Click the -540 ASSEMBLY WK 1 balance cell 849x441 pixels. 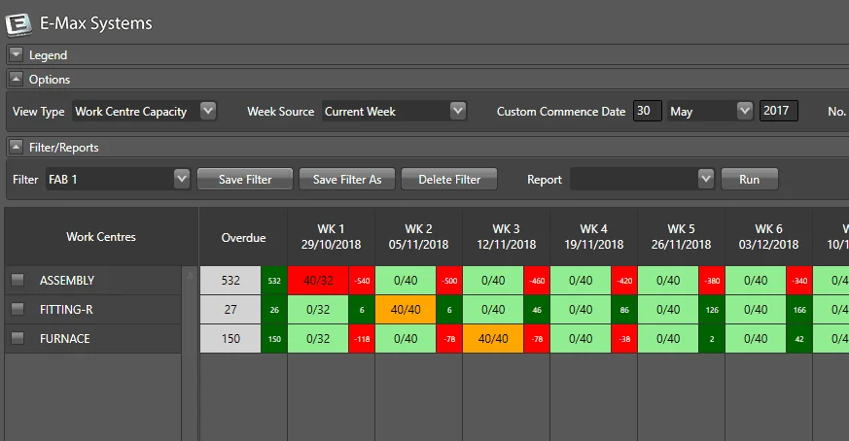pyautogui.click(x=362, y=281)
